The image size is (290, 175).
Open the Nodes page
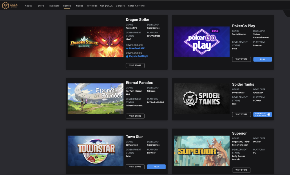(x=79, y=6)
